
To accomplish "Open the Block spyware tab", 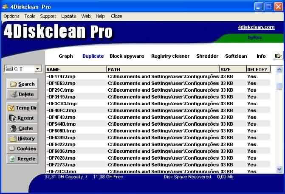I will [127, 56].
